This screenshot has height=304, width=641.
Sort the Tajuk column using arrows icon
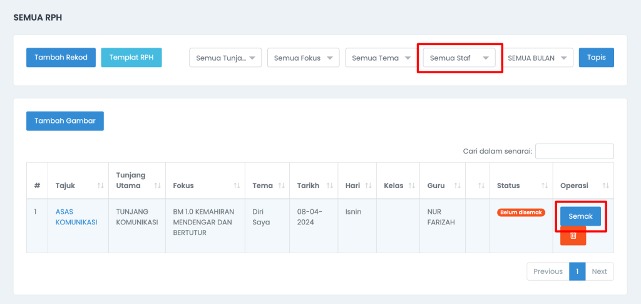[x=101, y=186]
